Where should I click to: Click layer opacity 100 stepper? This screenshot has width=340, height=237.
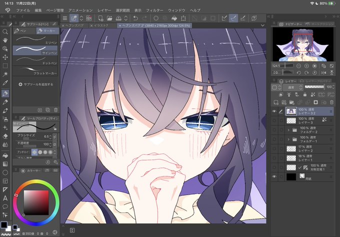point(333,87)
